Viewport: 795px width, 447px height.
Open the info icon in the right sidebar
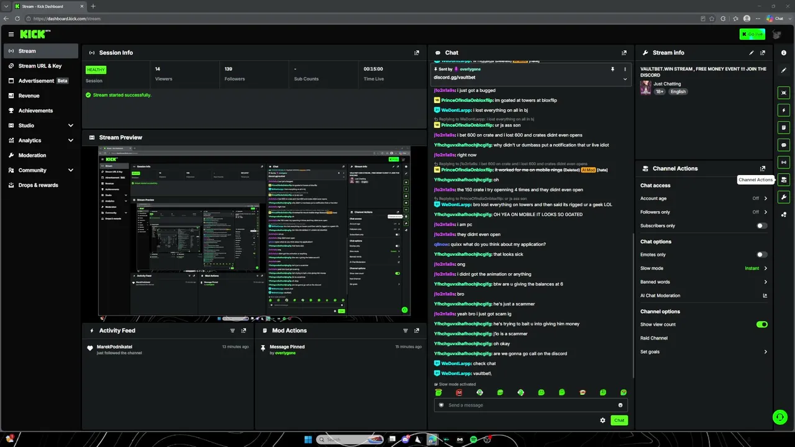pyautogui.click(x=784, y=53)
